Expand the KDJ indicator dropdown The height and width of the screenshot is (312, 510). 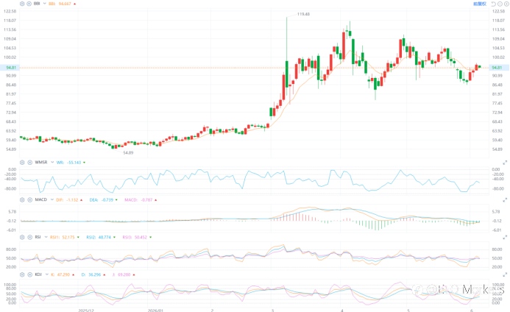point(47,274)
